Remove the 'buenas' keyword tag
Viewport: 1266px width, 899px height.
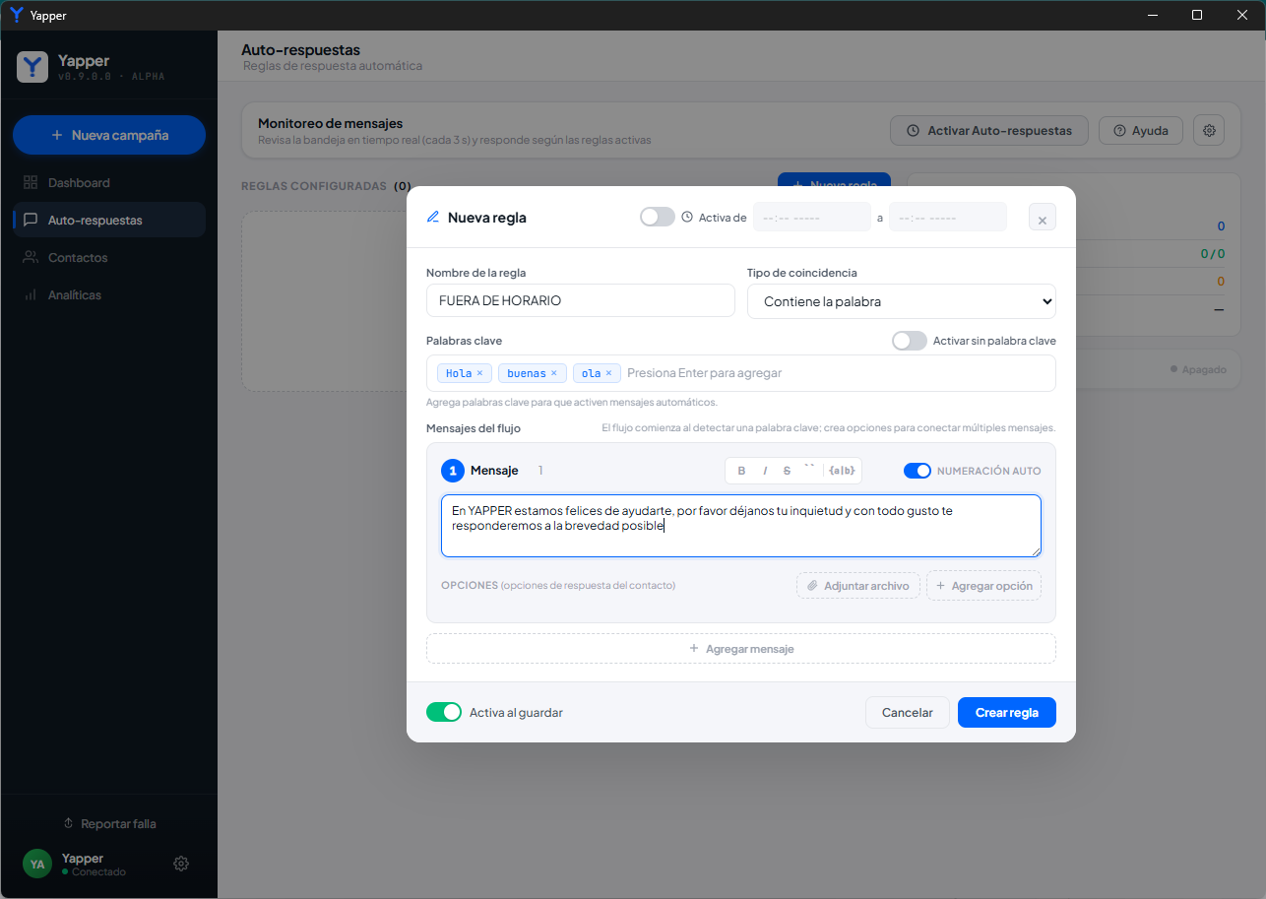553,373
